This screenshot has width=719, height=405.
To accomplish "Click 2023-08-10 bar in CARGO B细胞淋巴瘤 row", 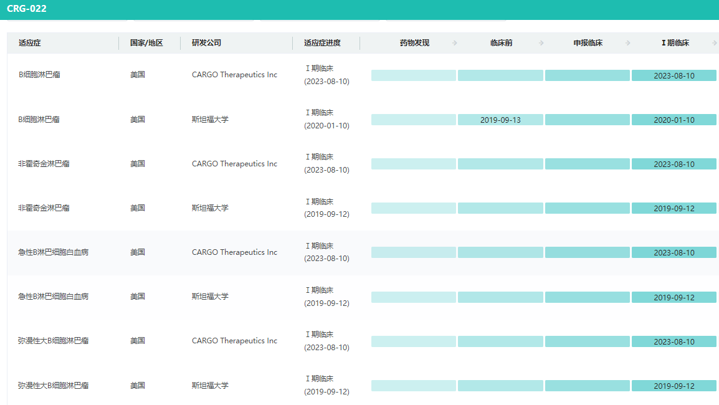I will [x=674, y=75].
